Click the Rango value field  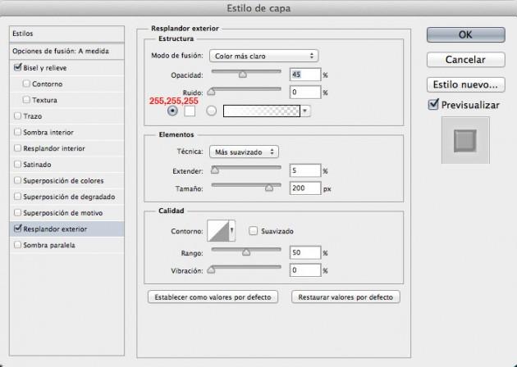tap(305, 252)
